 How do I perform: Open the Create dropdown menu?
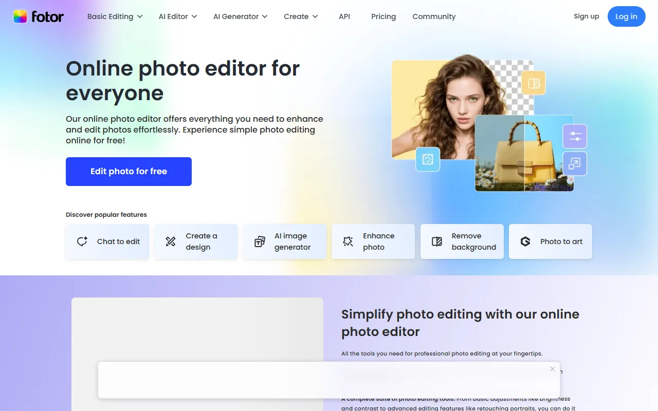pos(301,16)
